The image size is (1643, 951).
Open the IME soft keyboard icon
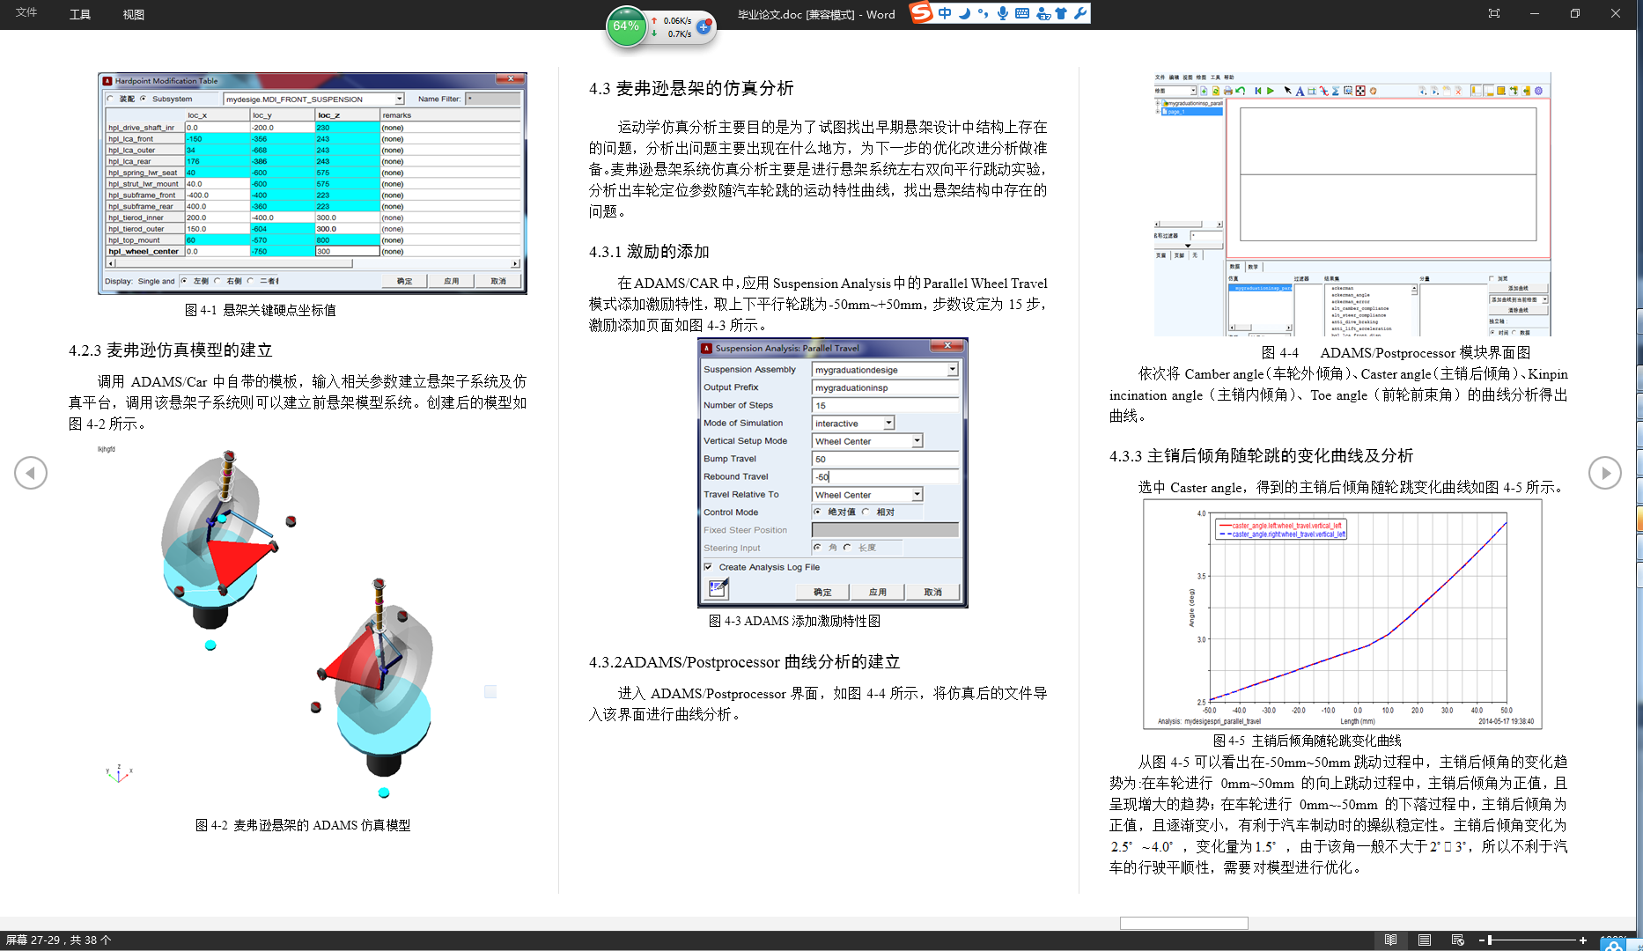click(1022, 13)
